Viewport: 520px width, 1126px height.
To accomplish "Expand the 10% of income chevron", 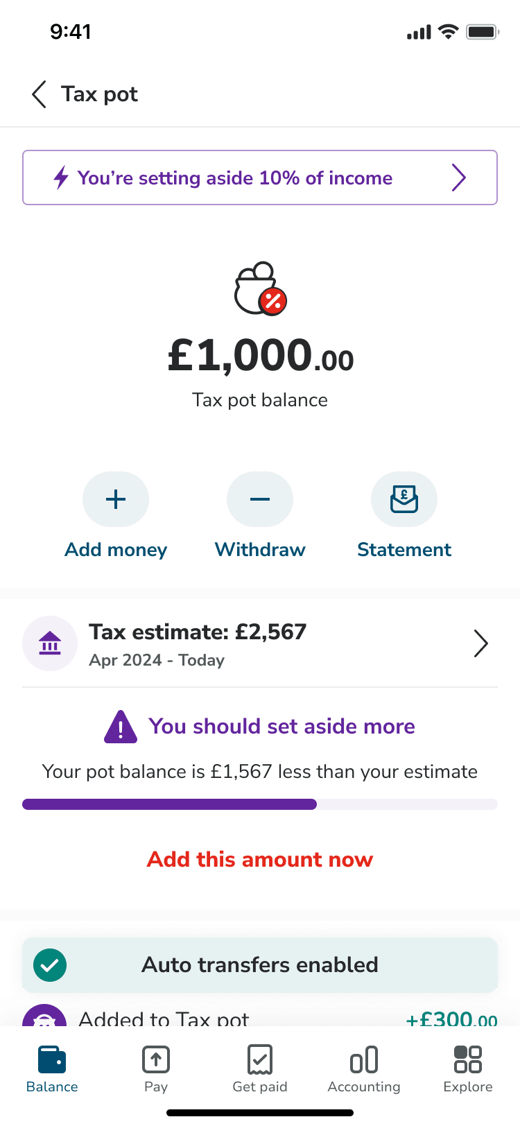I will coord(458,177).
